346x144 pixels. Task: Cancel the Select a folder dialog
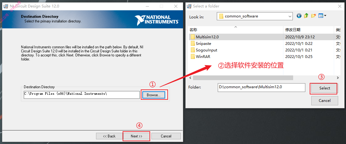[325, 100]
